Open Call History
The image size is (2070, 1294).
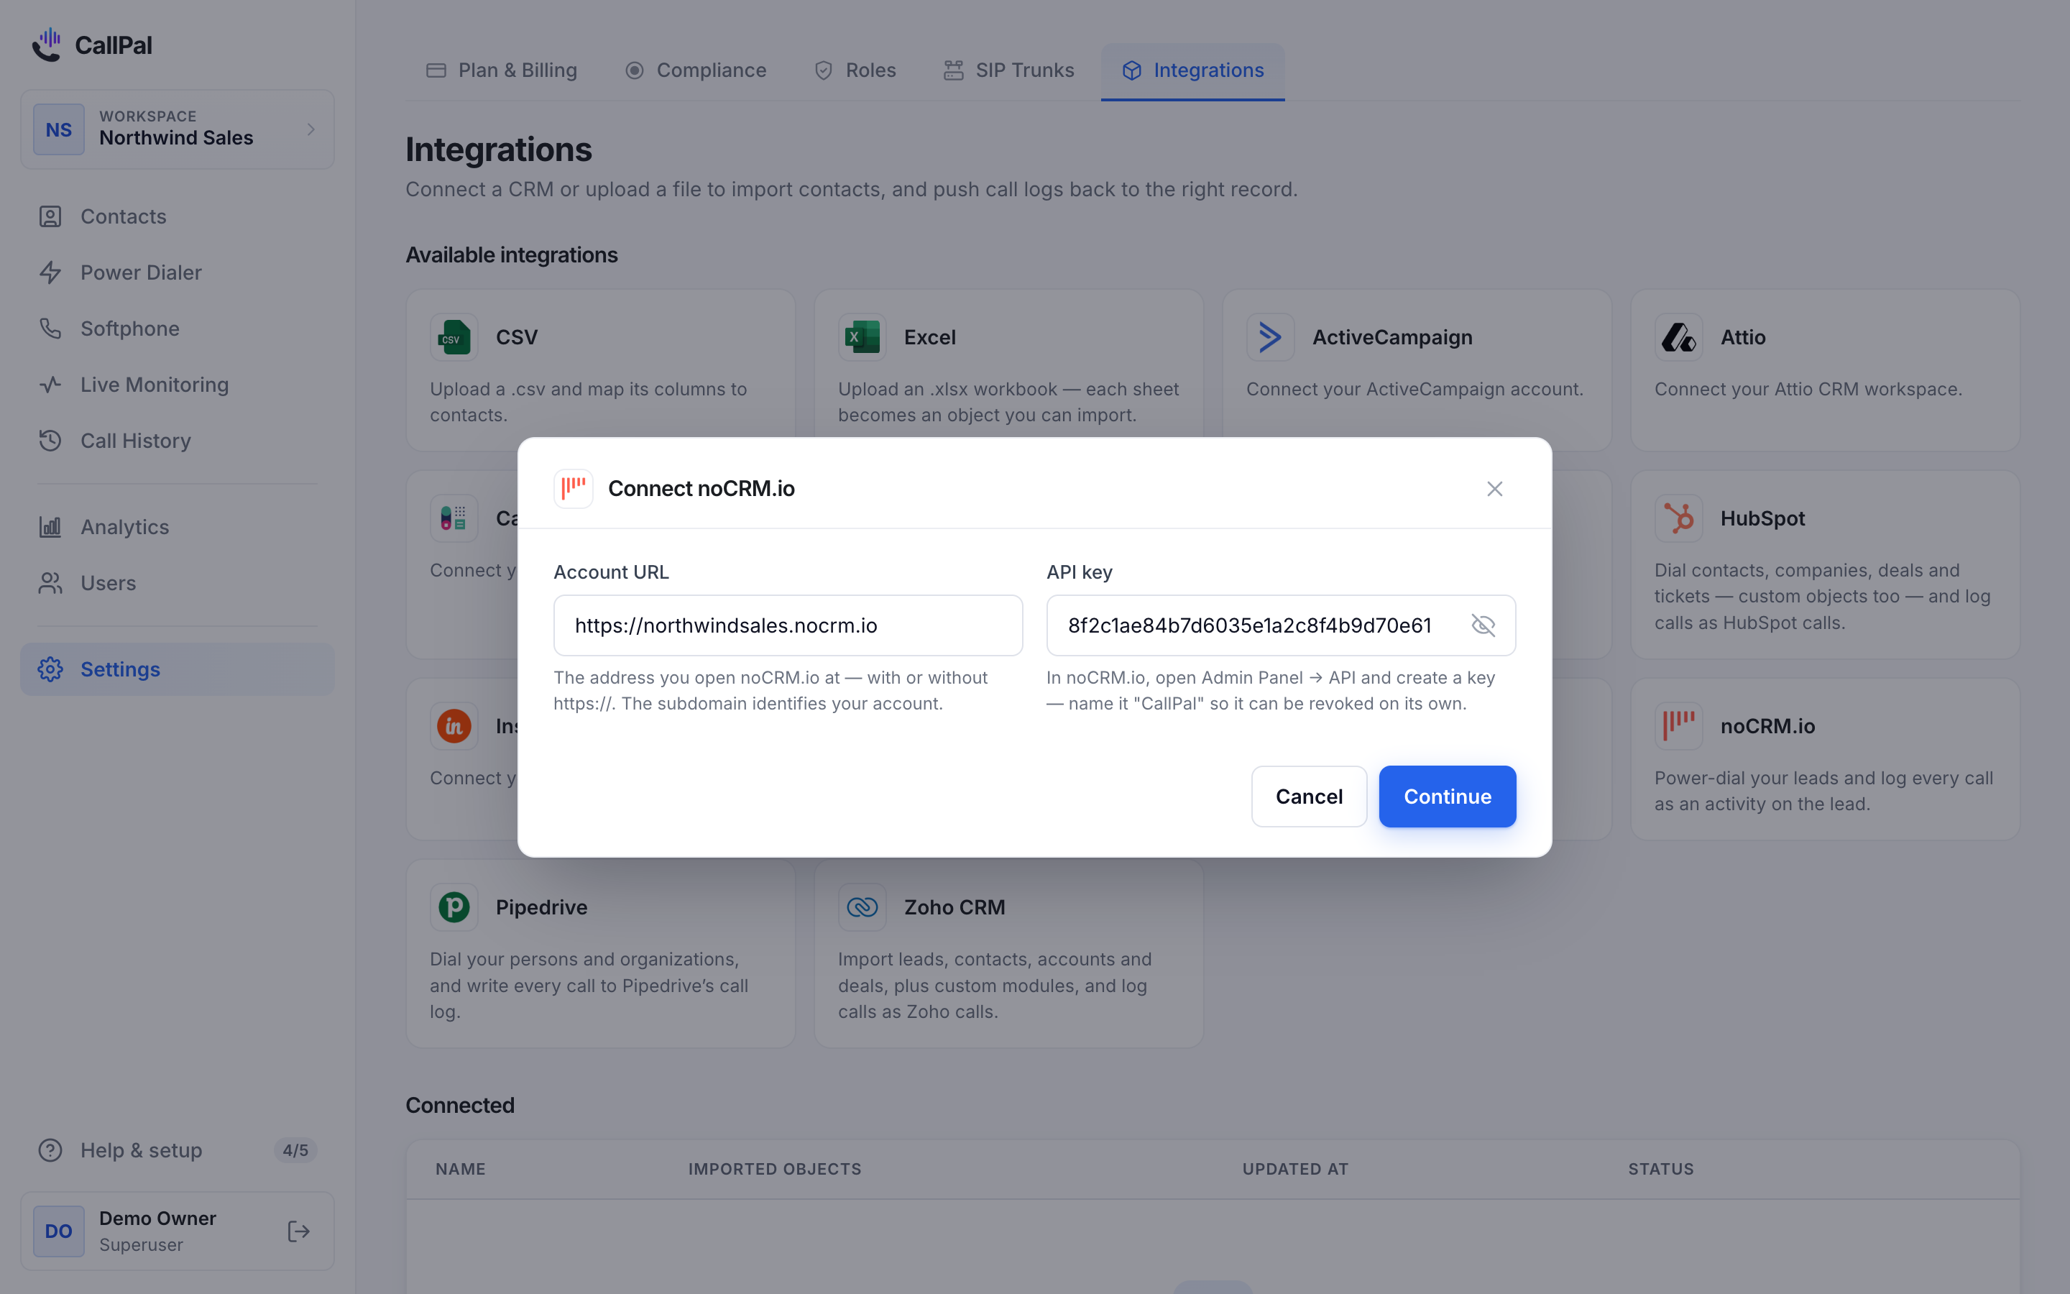[177, 441]
